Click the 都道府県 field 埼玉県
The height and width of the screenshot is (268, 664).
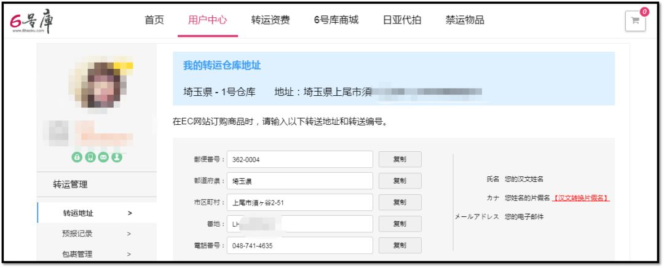pyautogui.click(x=300, y=181)
